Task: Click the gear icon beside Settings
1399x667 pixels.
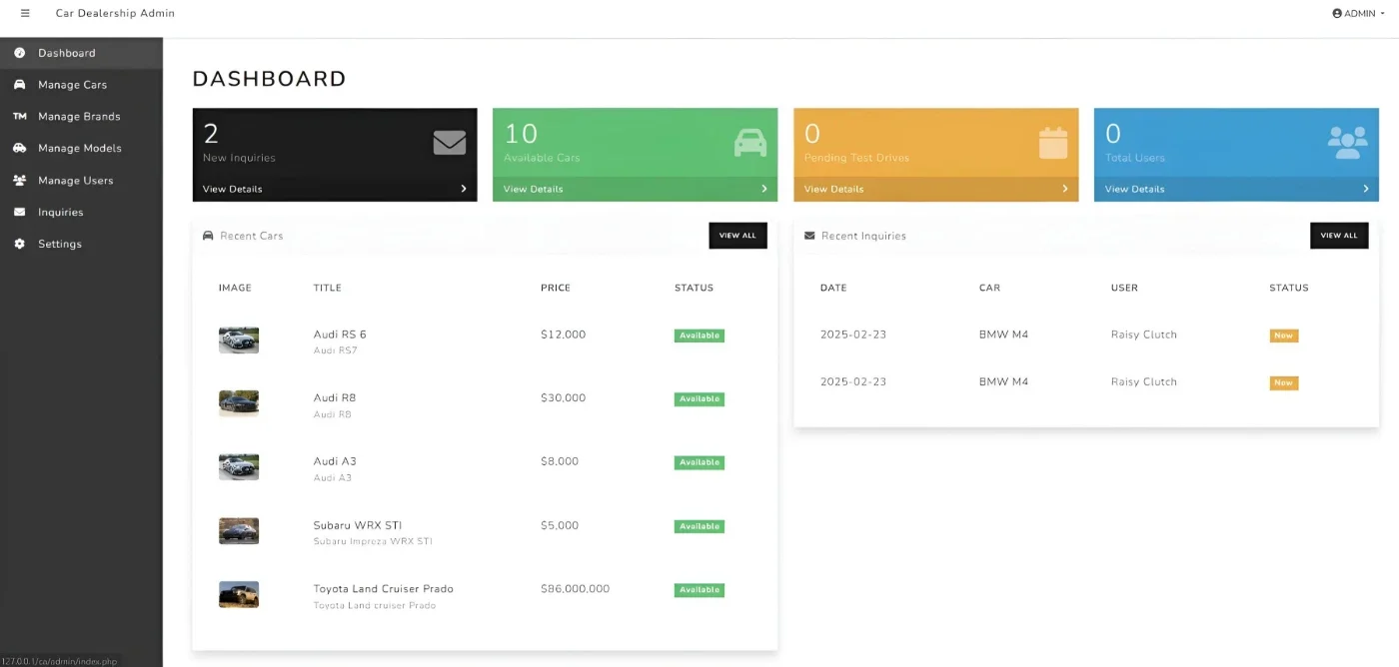Action: coord(19,244)
